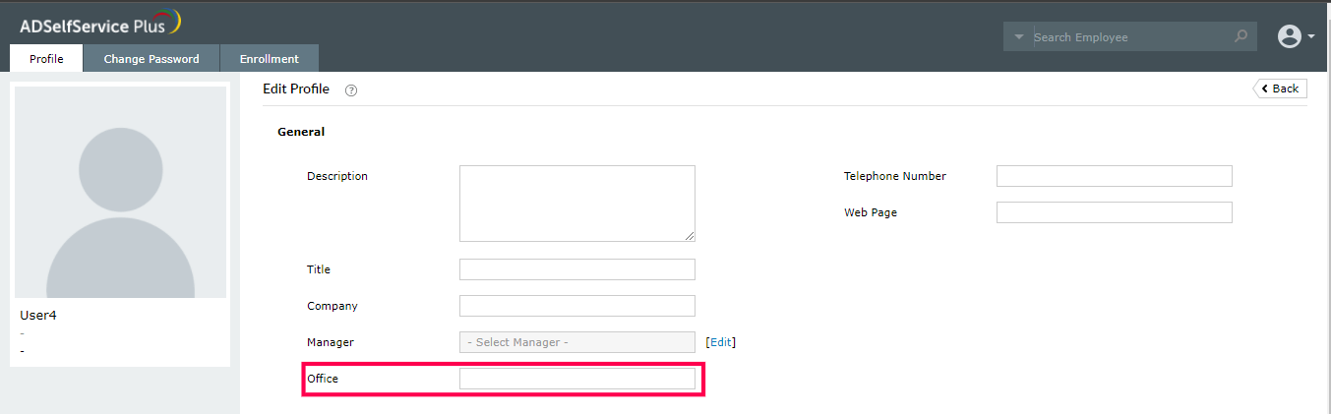Go to the Enrollment tab

(x=269, y=59)
